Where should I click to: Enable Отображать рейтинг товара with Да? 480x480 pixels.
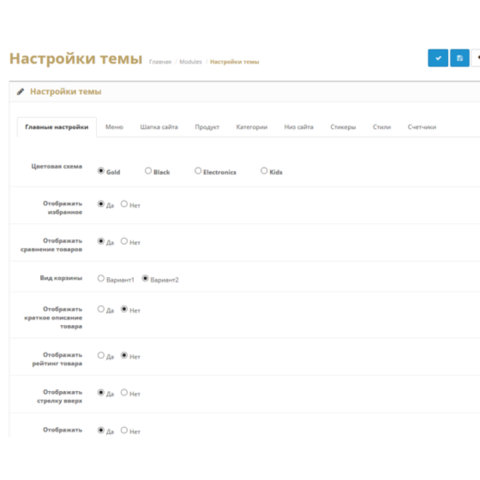pyautogui.click(x=101, y=355)
